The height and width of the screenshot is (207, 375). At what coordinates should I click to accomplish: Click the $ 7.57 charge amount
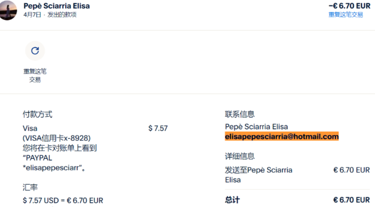pyautogui.click(x=158, y=128)
